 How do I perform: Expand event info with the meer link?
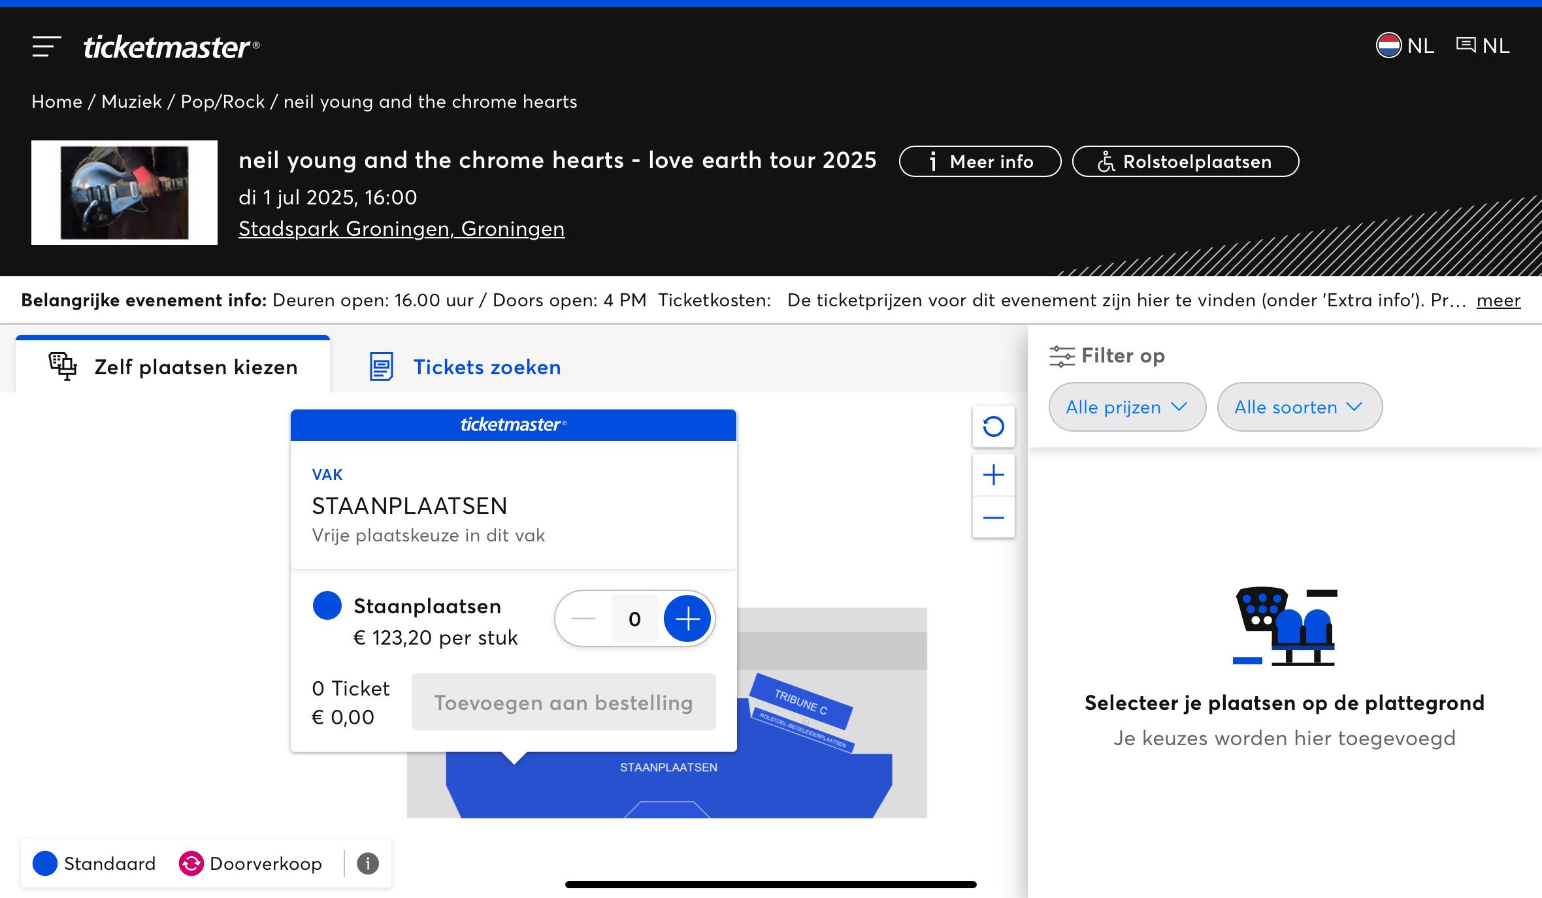click(x=1498, y=300)
